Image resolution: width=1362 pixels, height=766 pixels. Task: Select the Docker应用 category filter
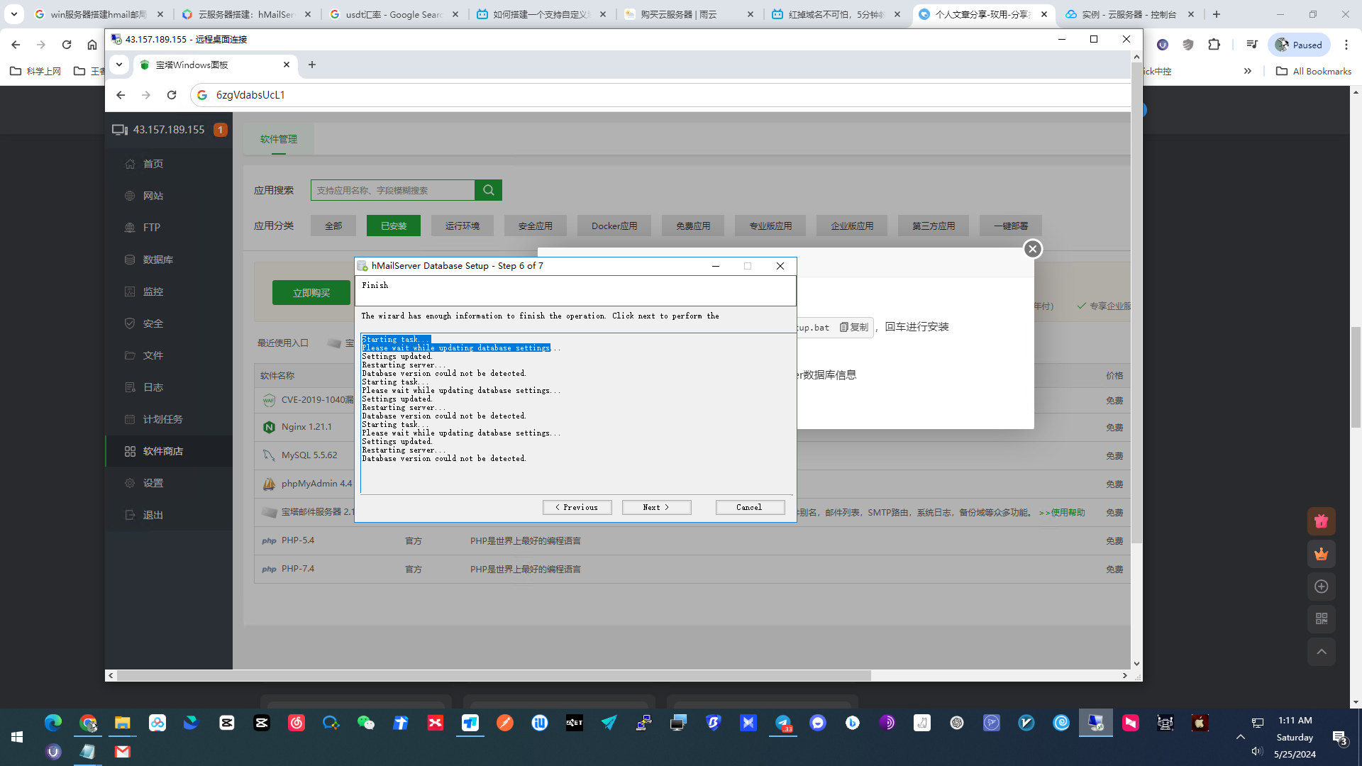pos(614,226)
